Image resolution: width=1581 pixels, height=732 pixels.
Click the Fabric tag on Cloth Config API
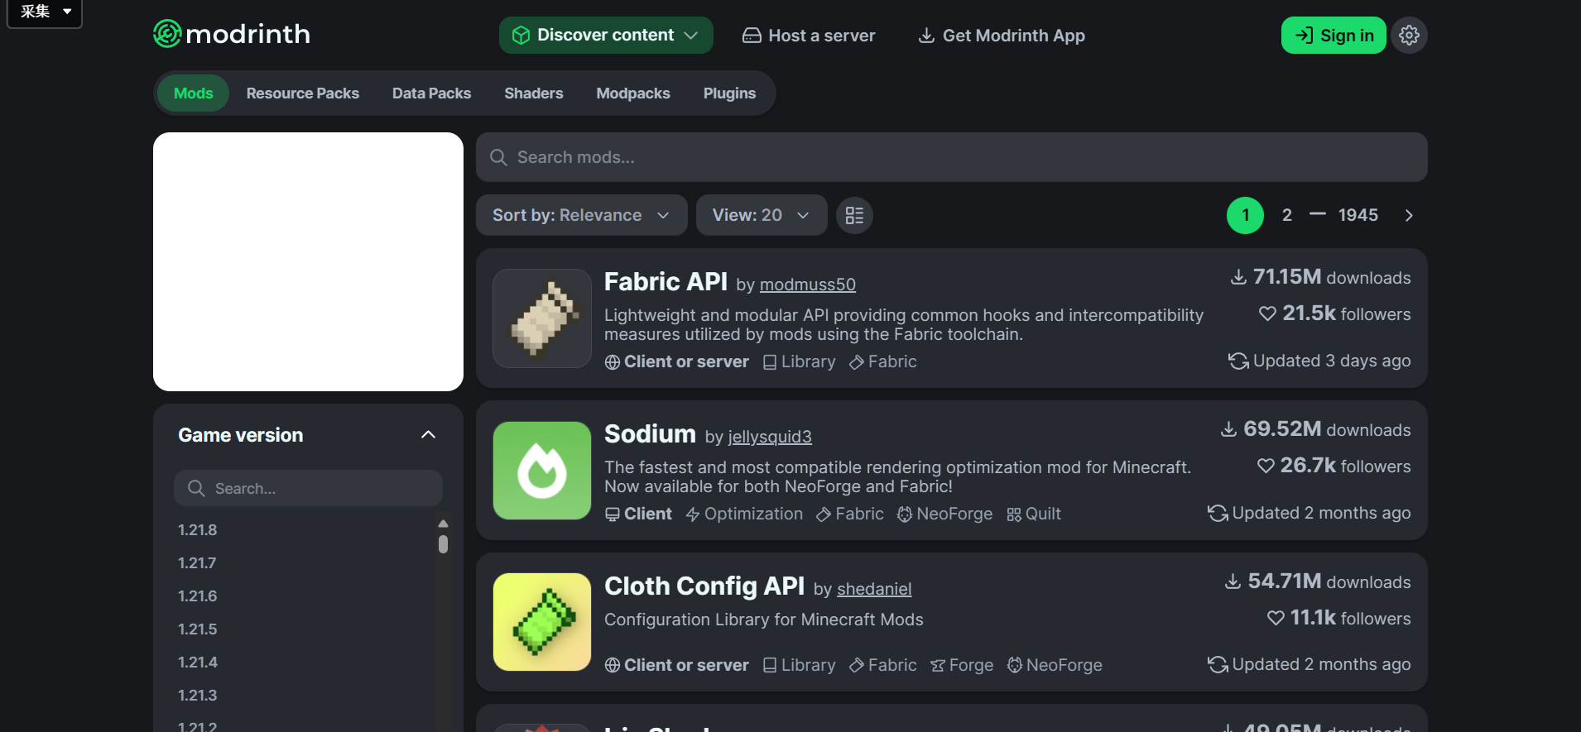(x=883, y=665)
